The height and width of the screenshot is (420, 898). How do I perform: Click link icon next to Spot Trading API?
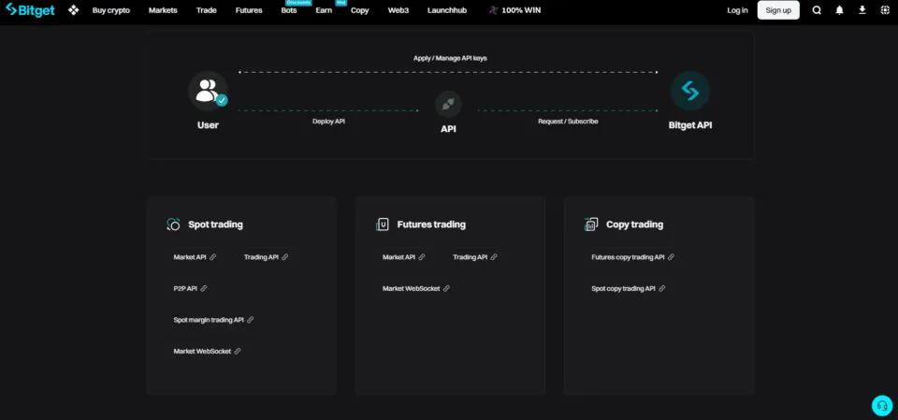285,257
